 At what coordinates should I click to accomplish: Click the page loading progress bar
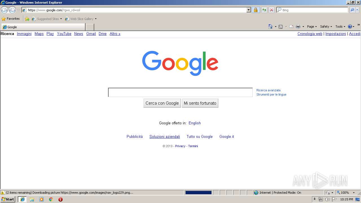(199, 193)
